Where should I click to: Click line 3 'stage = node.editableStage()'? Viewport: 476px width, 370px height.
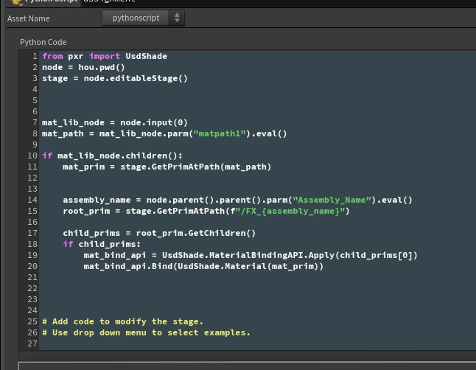click(115, 78)
